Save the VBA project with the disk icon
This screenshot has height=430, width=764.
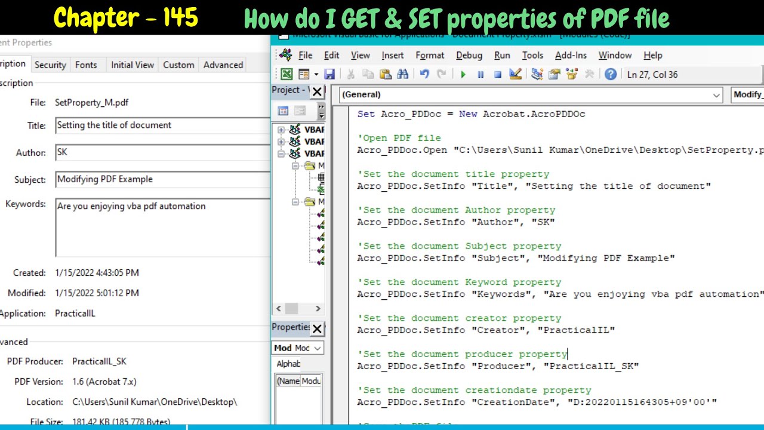coord(329,74)
